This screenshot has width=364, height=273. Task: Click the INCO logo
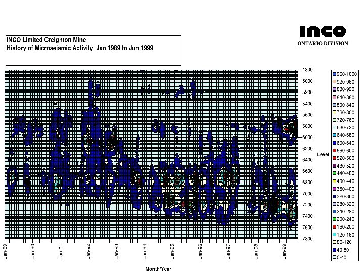[x=323, y=31]
